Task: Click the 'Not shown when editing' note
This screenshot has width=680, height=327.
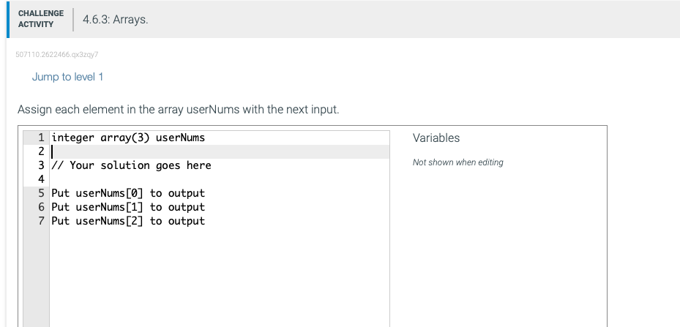Action: (457, 162)
